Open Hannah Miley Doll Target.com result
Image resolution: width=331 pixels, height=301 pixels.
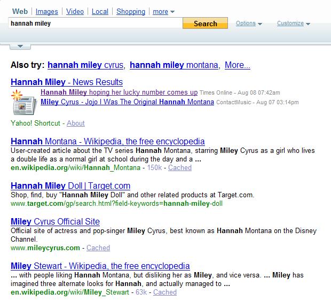(70, 186)
